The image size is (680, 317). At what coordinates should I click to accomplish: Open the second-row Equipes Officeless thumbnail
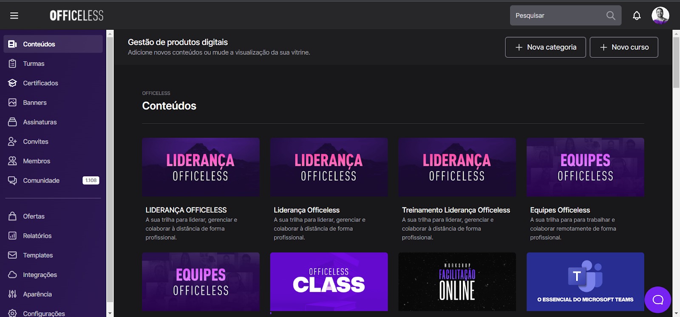(201, 282)
